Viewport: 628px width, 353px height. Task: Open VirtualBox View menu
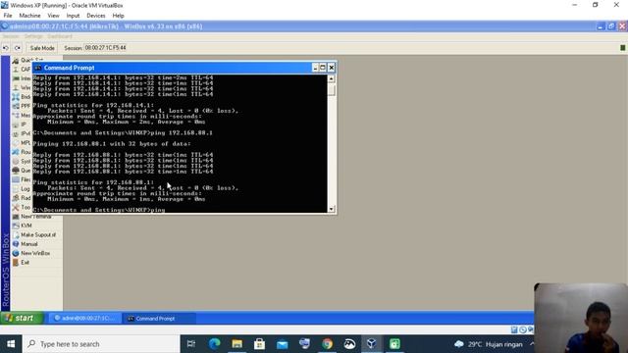[x=53, y=16]
